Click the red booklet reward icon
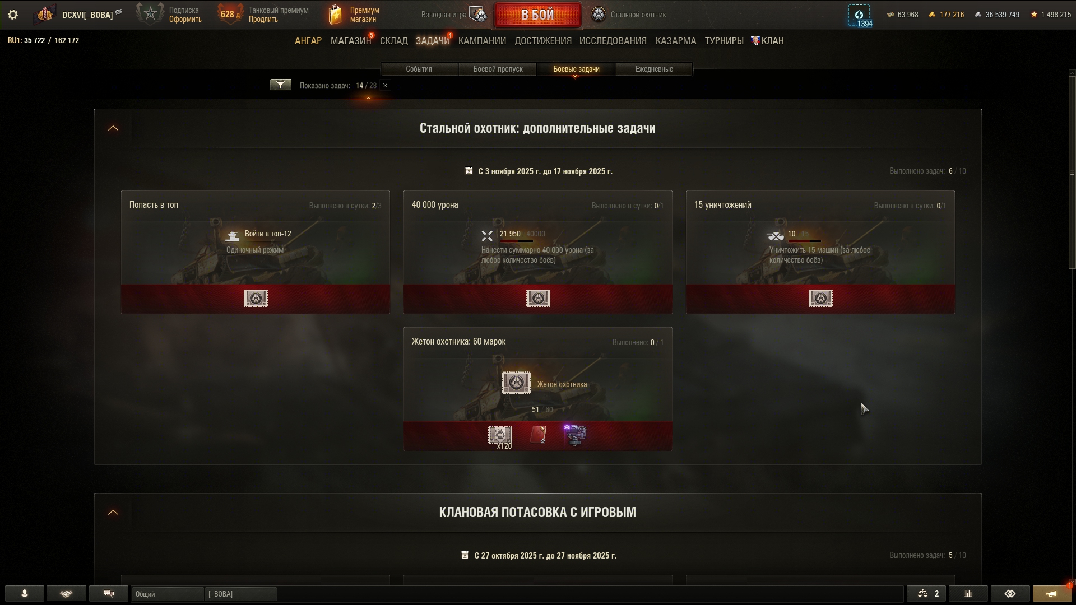Viewport: 1076px width, 605px height. 538,435
